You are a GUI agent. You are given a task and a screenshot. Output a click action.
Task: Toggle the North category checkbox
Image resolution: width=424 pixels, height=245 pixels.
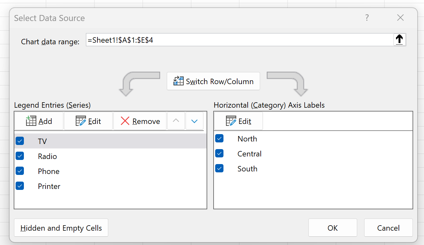click(219, 138)
